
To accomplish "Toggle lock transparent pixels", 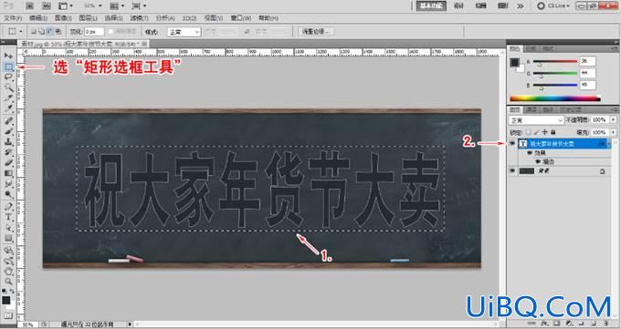I will (529, 132).
